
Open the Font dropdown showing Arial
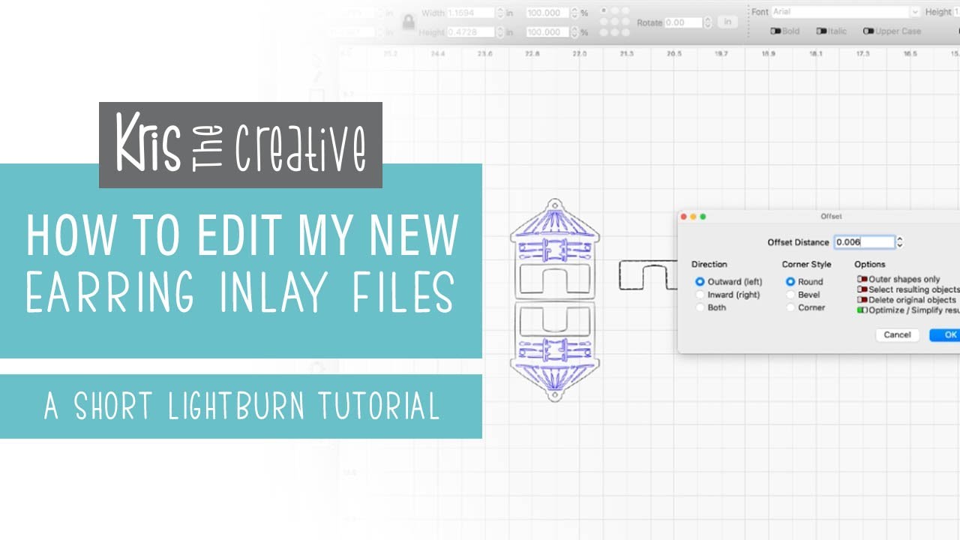point(845,12)
